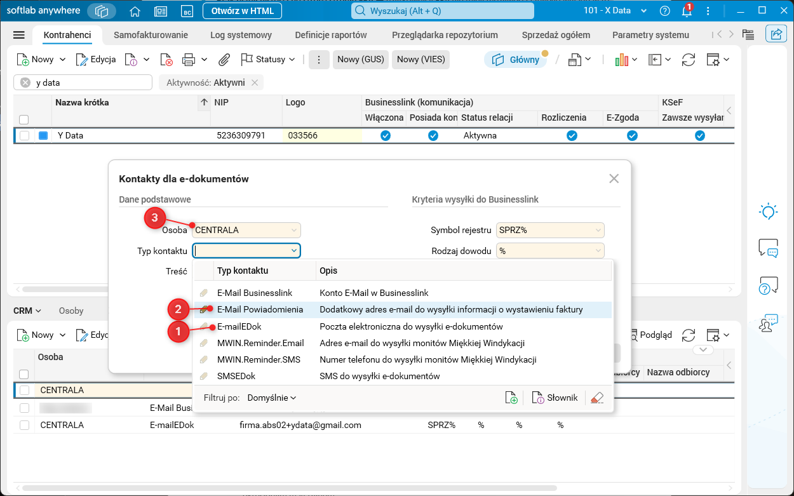Open the home icon in title bar
The height and width of the screenshot is (496, 794).
click(135, 11)
